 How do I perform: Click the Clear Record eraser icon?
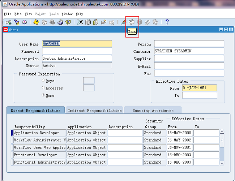coord(103,22)
